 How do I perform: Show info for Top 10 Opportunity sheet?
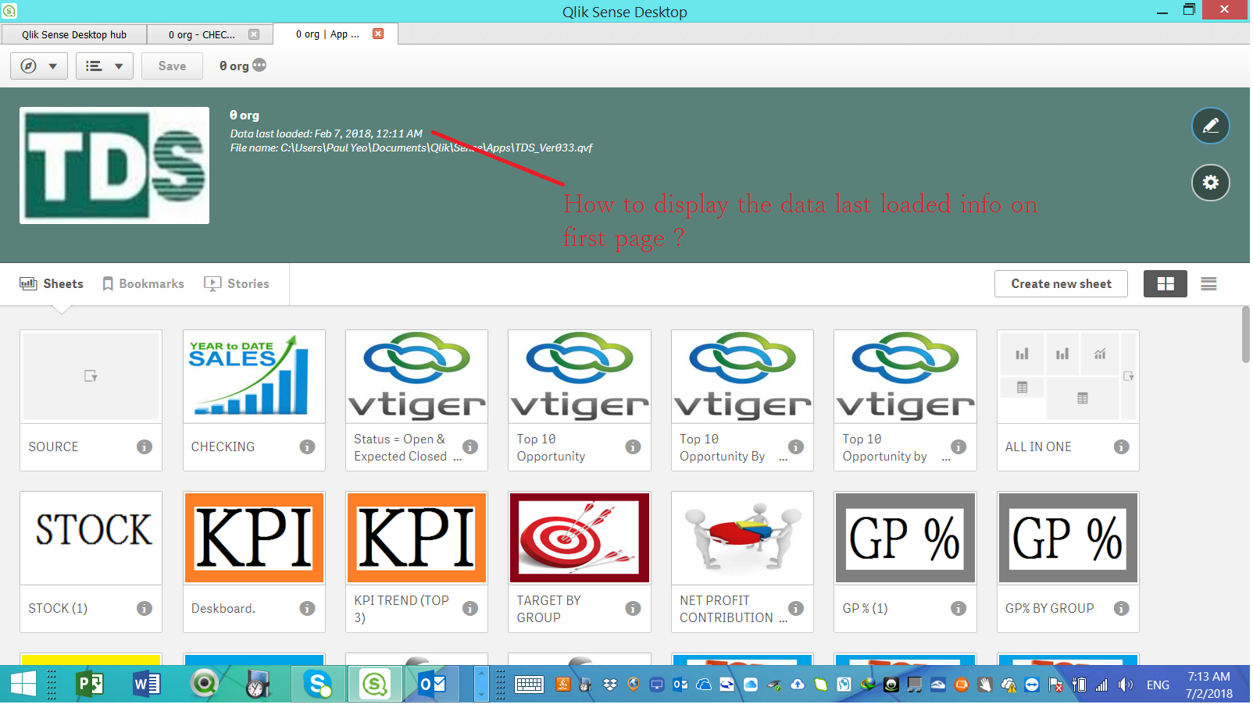pyautogui.click(x=634, y=447)
